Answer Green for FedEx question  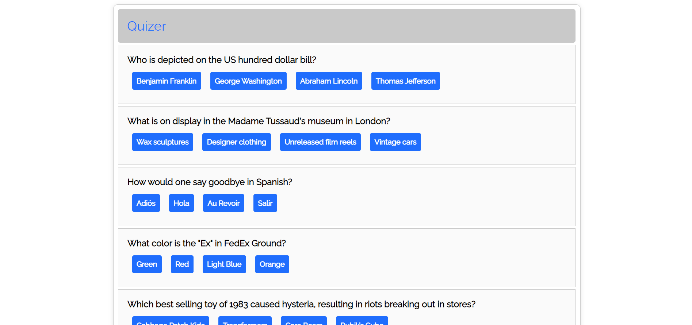pyautogui.click(x=147, y=264)
